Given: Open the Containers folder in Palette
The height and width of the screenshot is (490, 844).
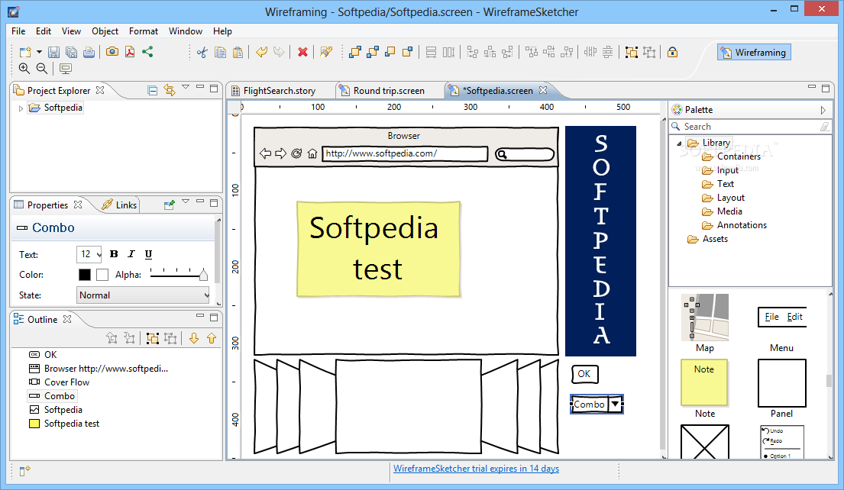Looking at the screenshot, I should (731, 156).
